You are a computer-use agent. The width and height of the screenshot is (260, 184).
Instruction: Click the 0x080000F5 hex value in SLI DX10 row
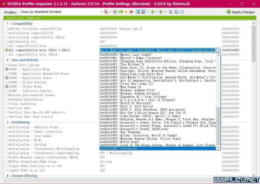(231, 50)
